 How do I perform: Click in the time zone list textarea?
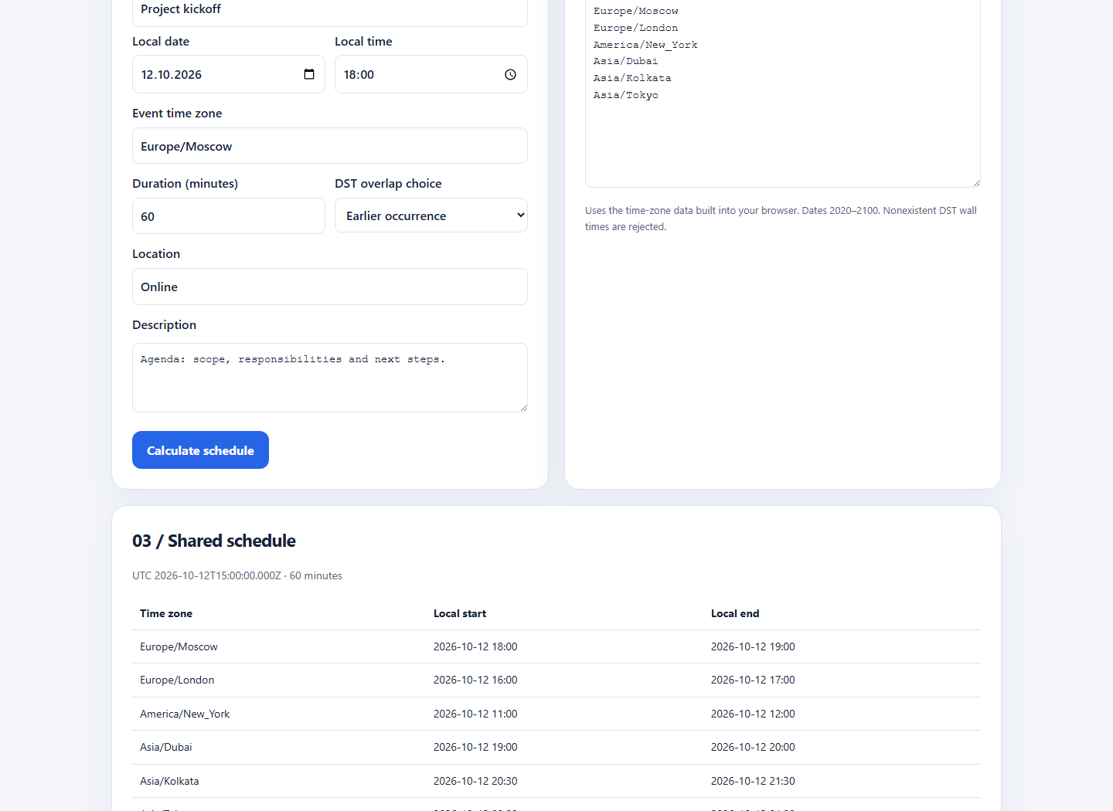[x=783, y=93]
